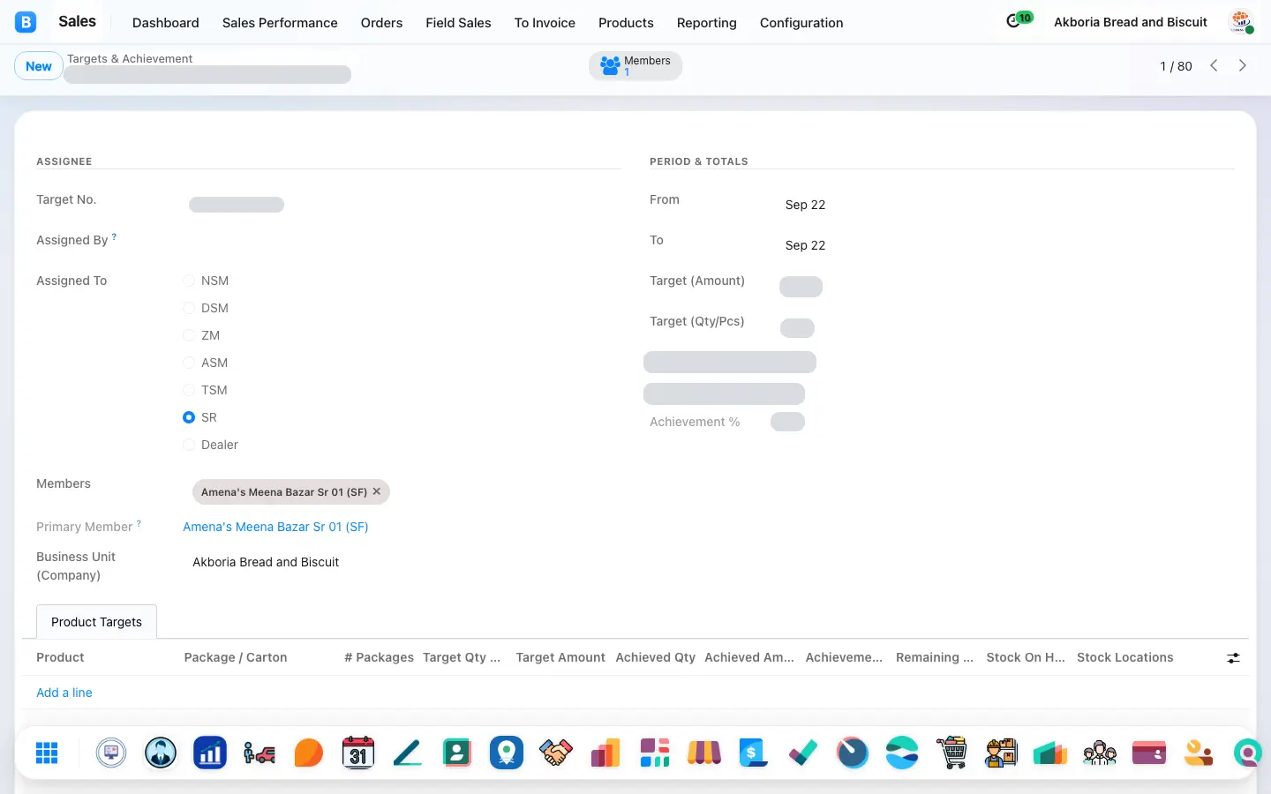
Task: Adjust Product Targets column settings icon
Action: 1233,658
